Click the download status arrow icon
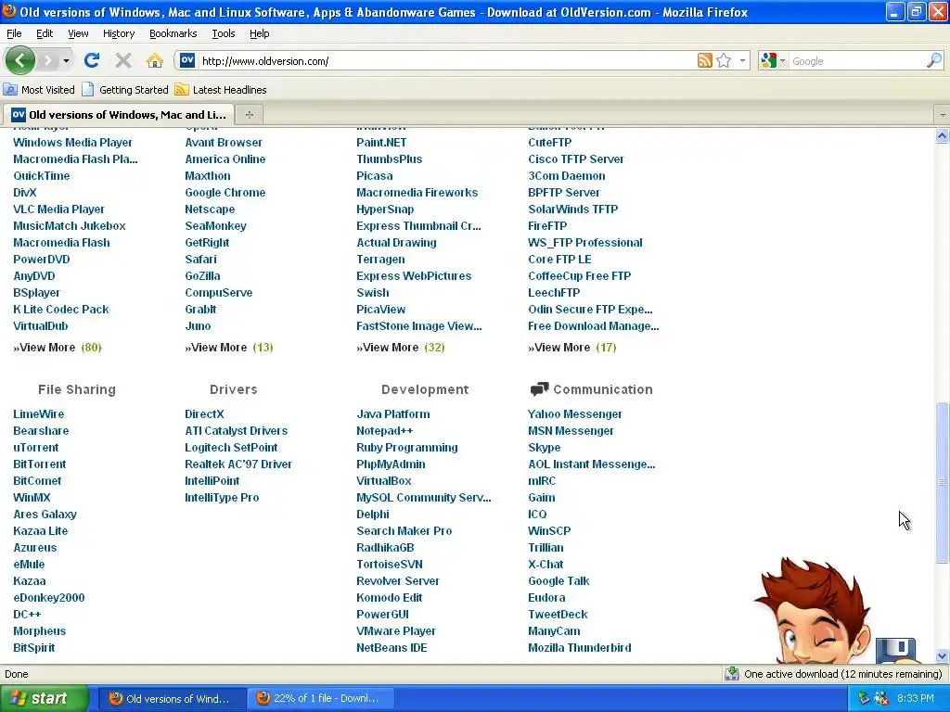Screen dimensions: 950x712 tap(731, 673)
